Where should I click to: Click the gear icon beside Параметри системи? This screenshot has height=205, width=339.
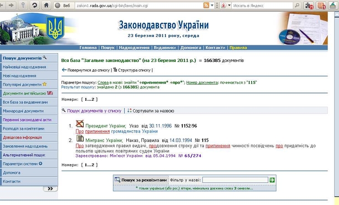pyautogui.click(x=40, y=163)
